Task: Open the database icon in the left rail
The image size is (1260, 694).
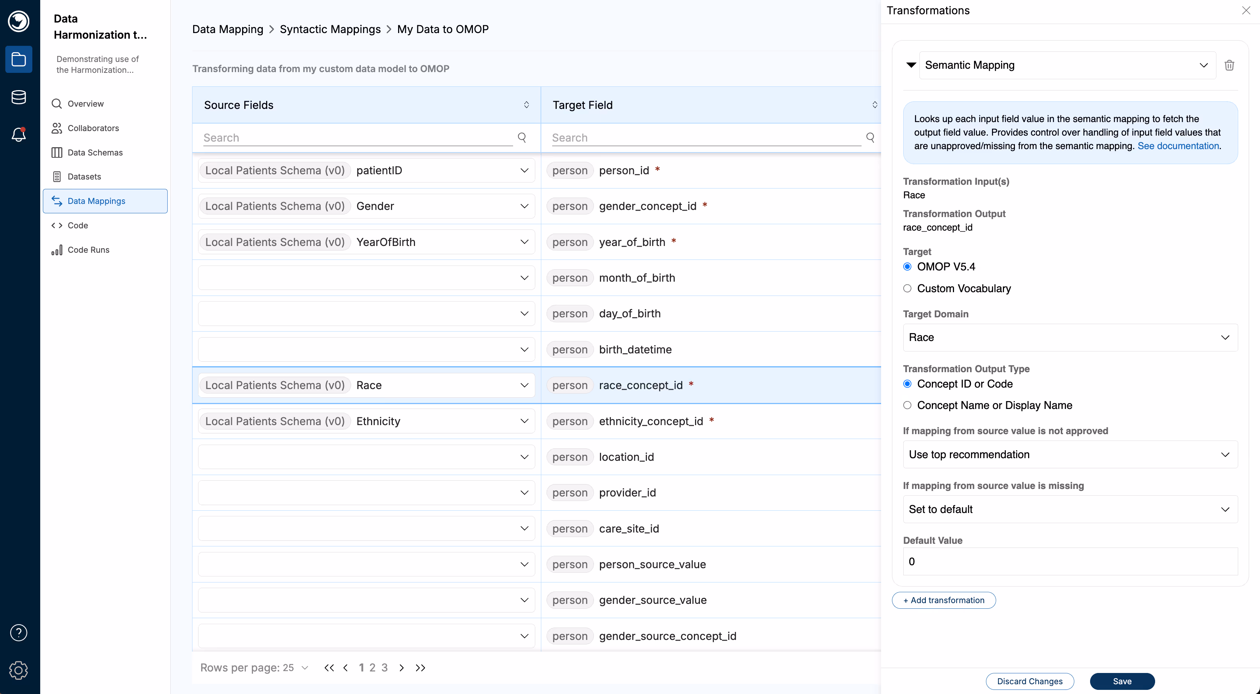Action: click(18, 97)
